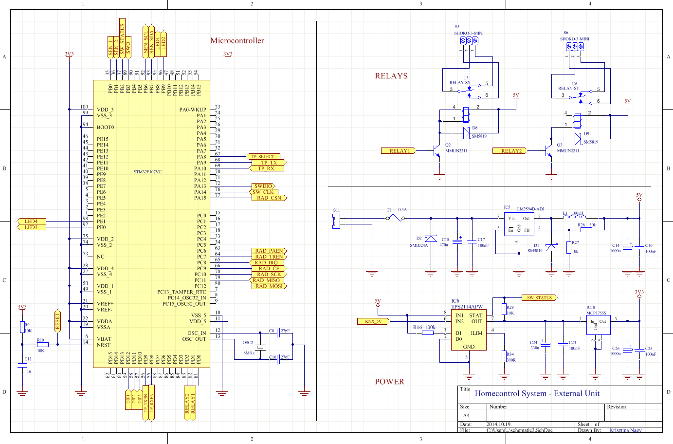Click capacitor C10 27pF
Screen dimensions: 673x444
coord(277,359)
